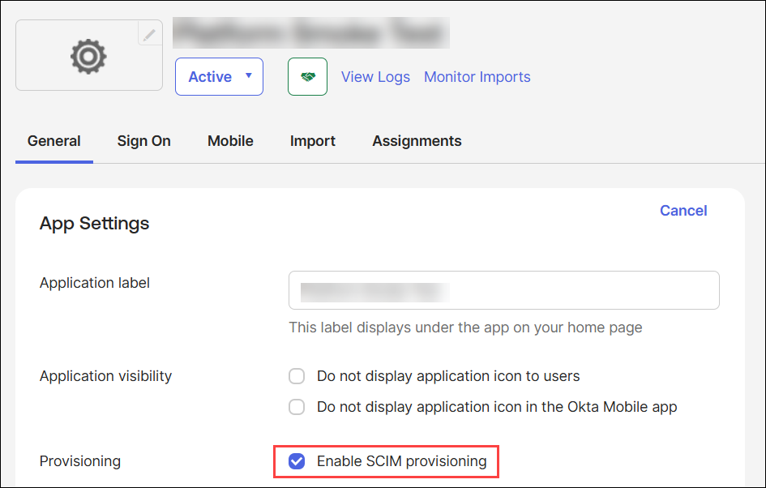The width and height of the screenshot is (766, 488).
Task: Click the Application visibility field label
Action: tap(105, 376)
